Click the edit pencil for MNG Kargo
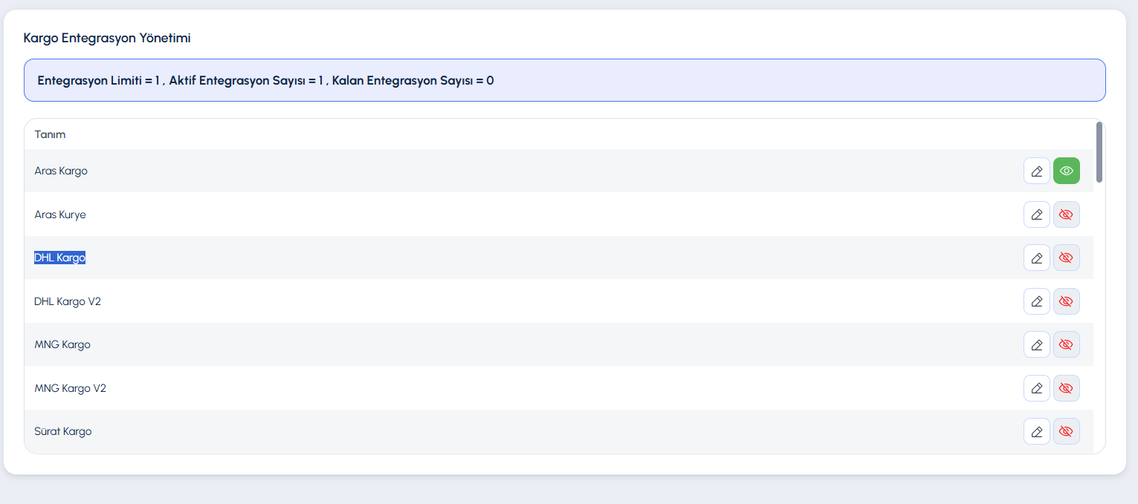1138x504 pixels. (1037, 344)
